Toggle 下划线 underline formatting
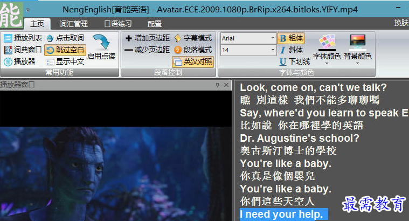409x221 pixels. 295,61
